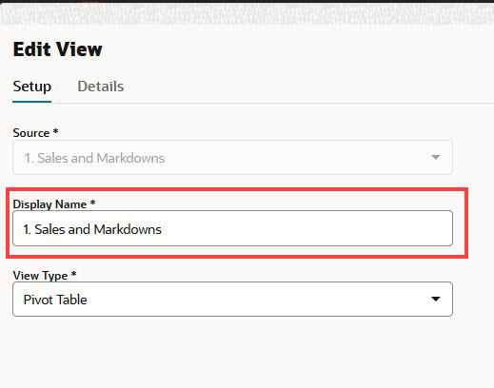494x388 pixels.
Task: Switch to the Details tab
Action: [101, 87]
